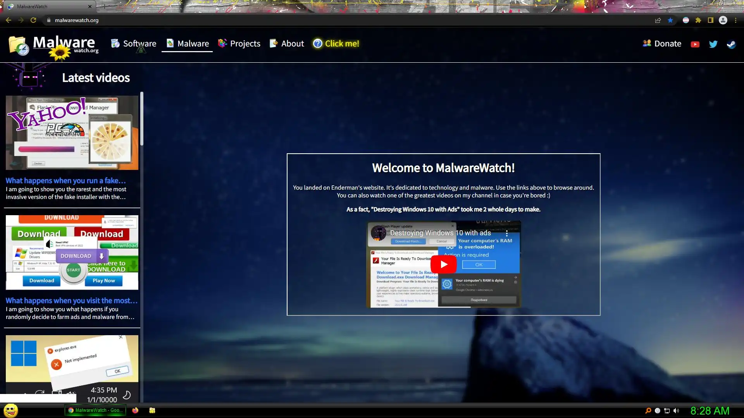This screenshot has width=744, height=418.
Task: Open the Software nav menu item
Action: (134, 44)
